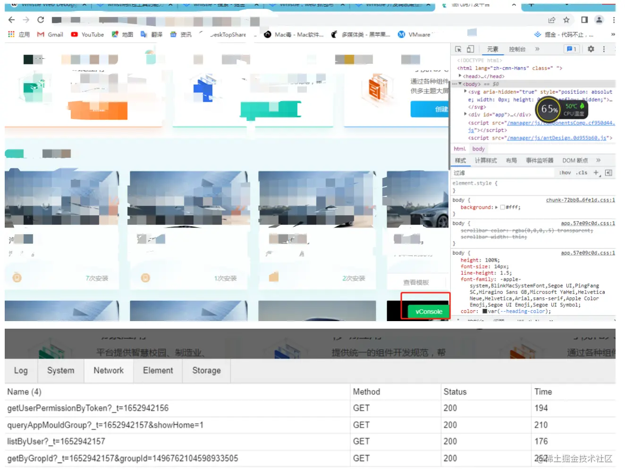This screenshot has height=476, width=625.
Task: Click the share page icon in address bar
Action: coord(552,20)
